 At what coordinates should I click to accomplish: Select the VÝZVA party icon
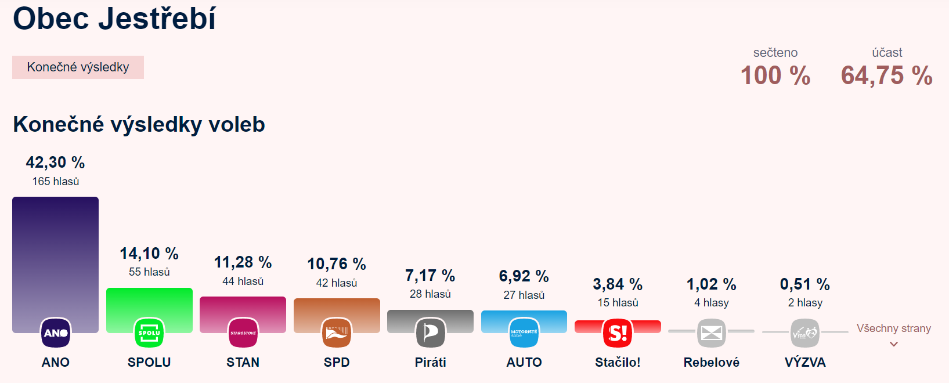coord(805,333)
